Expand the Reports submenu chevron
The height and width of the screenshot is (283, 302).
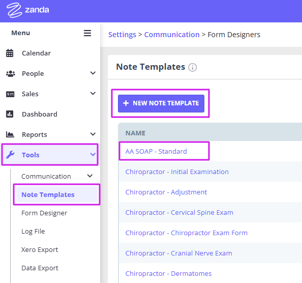click(93, 134)
